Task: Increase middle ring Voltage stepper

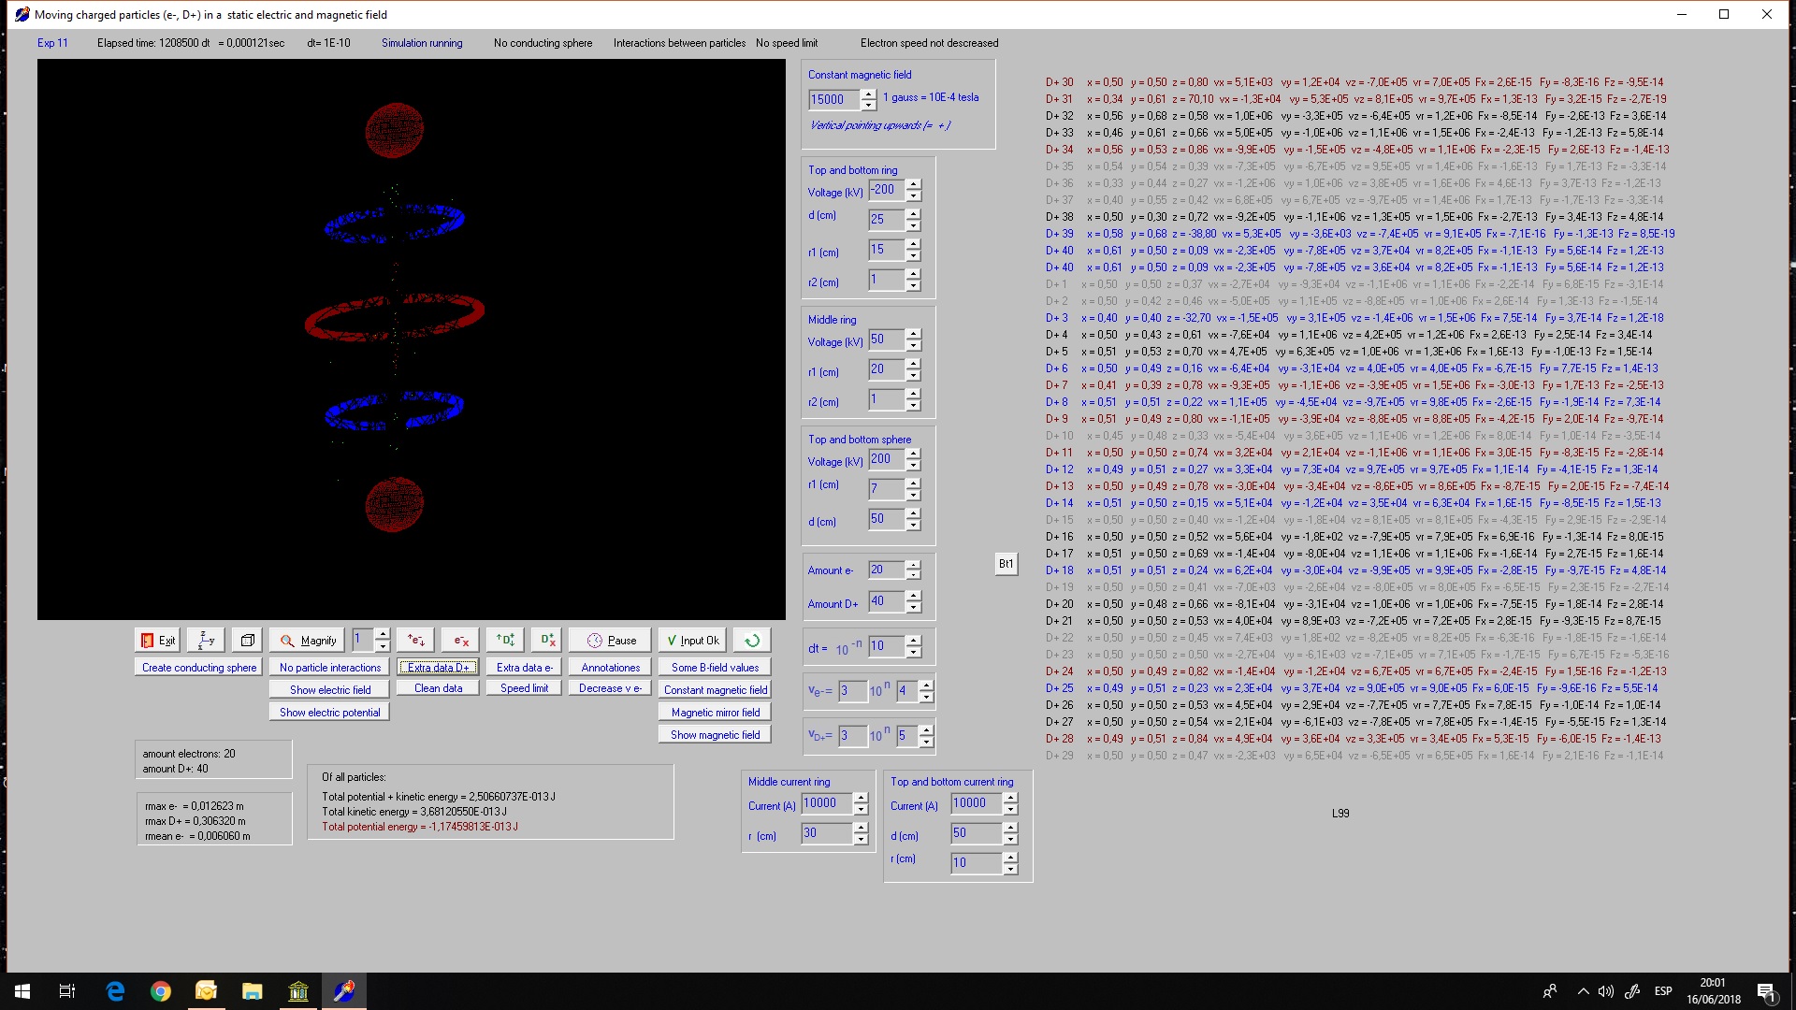Action: pos(914,334)
